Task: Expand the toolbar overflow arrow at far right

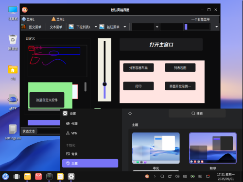Action: 217,27
